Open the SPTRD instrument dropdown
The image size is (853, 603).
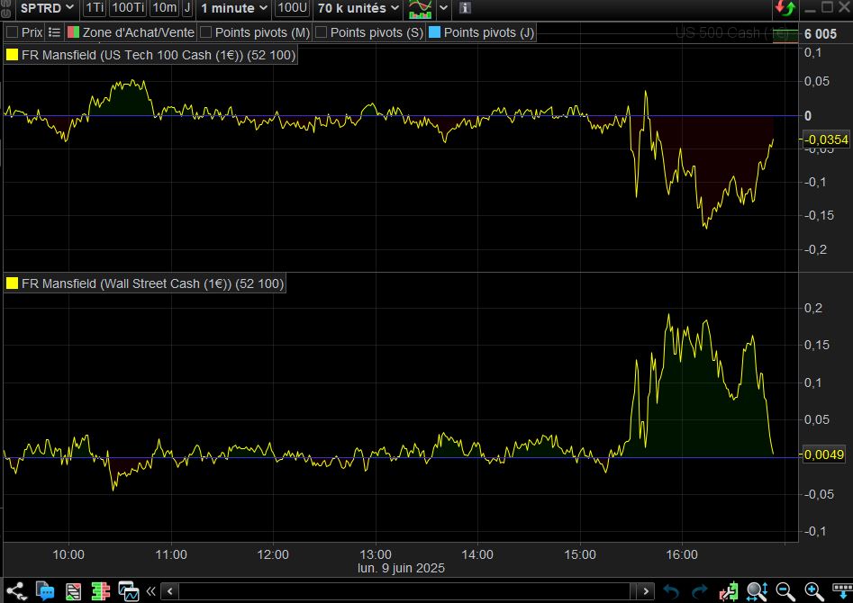46,8
